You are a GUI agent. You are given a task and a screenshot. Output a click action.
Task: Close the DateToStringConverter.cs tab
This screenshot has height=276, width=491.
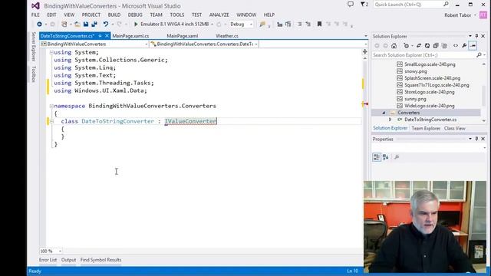point(107,36)
